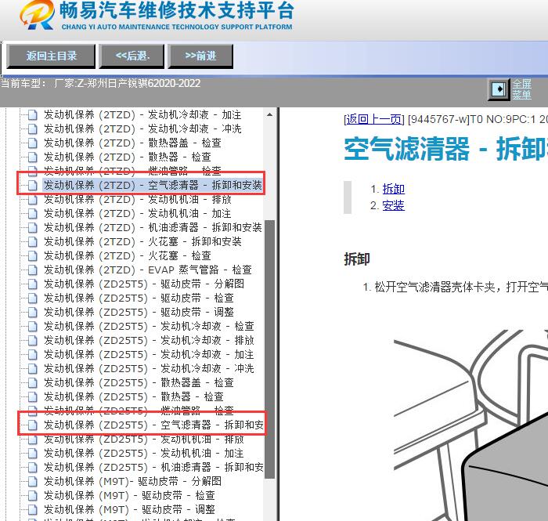Image resolution: width=548 pixels, height=521 pixels.
Task: Toggle the full-screen menu arrow icon
Action: (499, 89)
